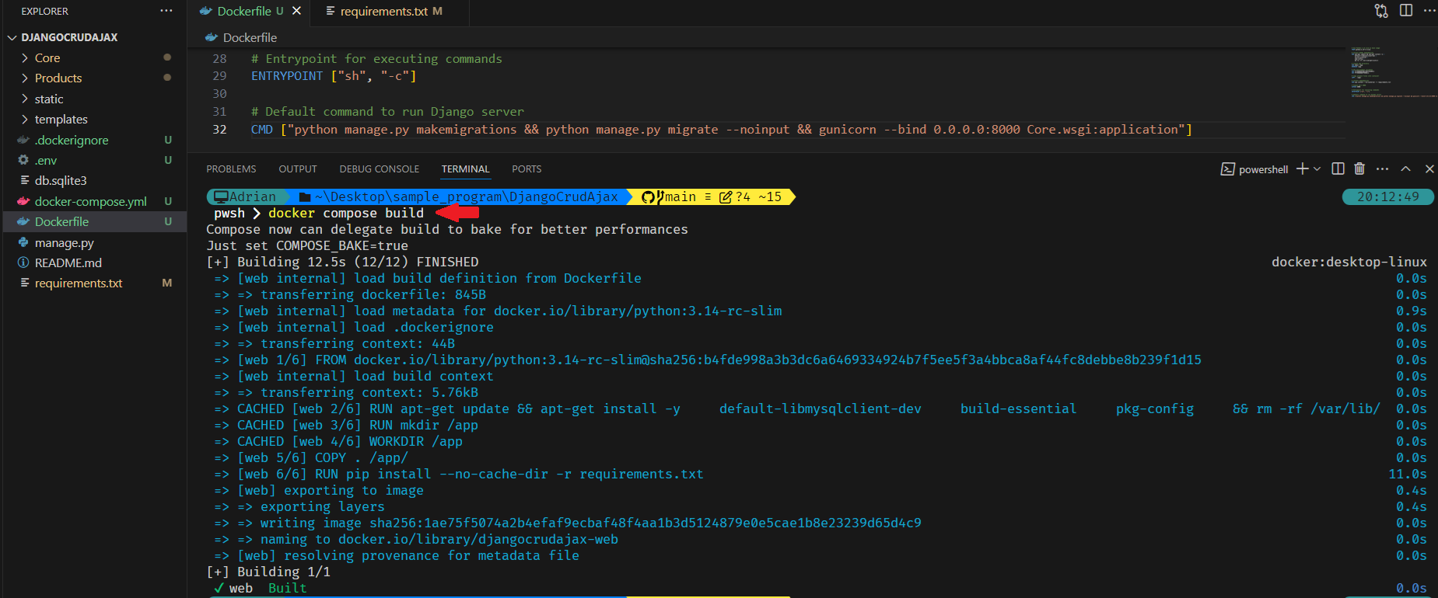The height and width of the screenshot is (598, 1438).
Task: Open Explorer views and more actions menu
Action: 166,11
